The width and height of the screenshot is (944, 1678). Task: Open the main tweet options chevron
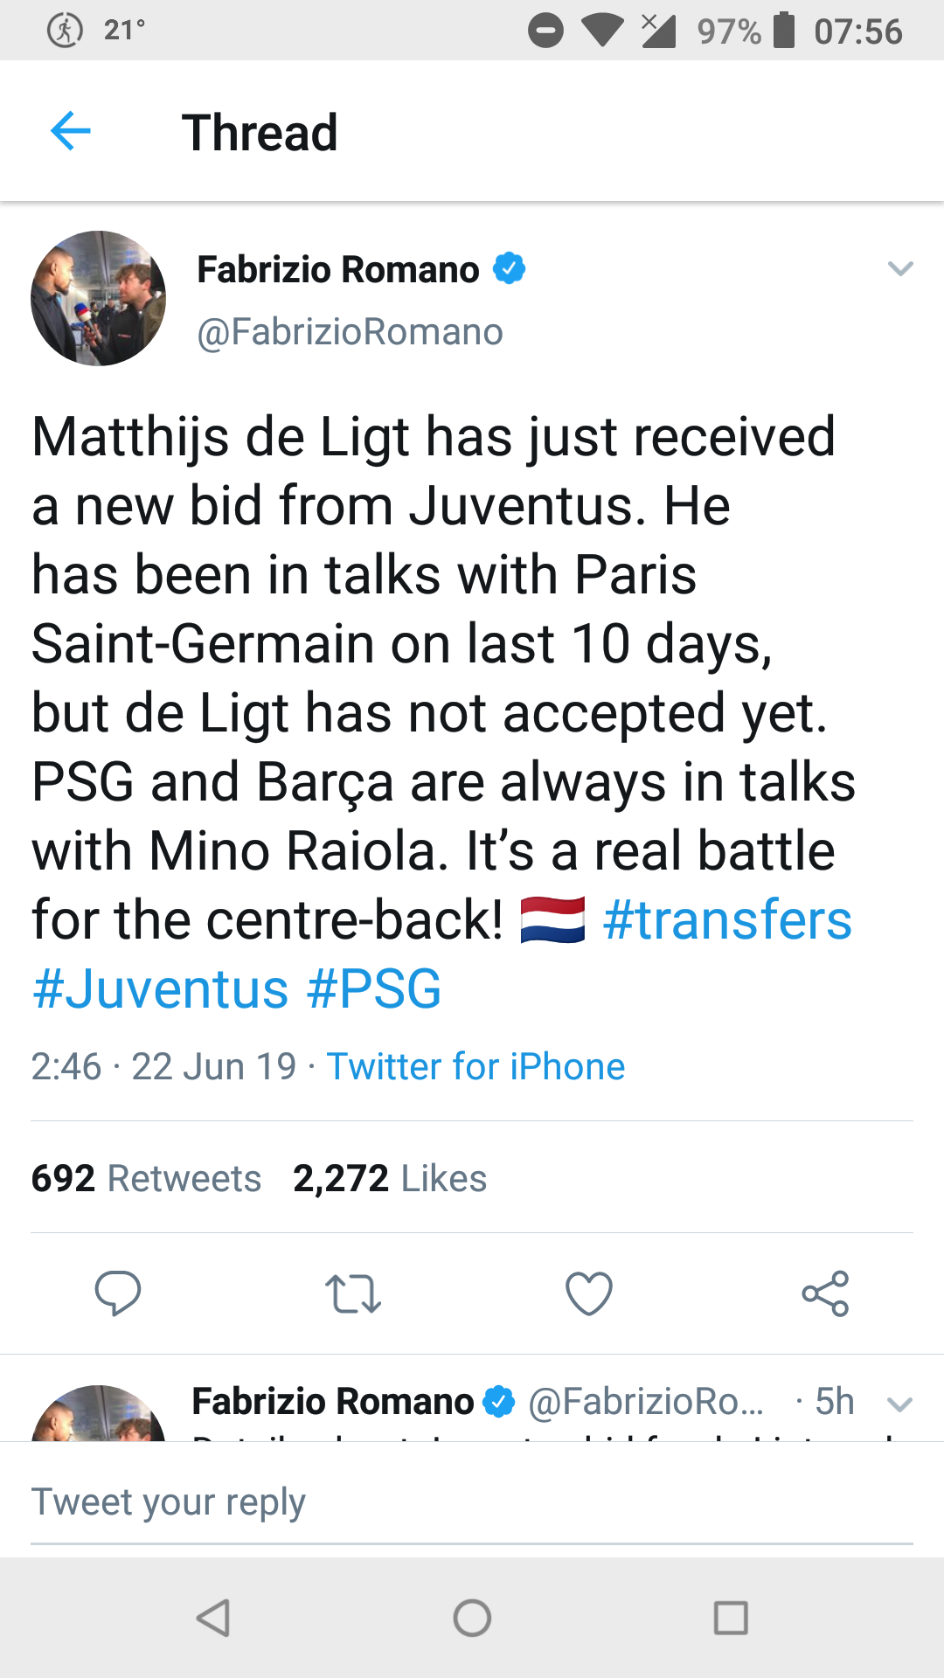tap(899, 268)
